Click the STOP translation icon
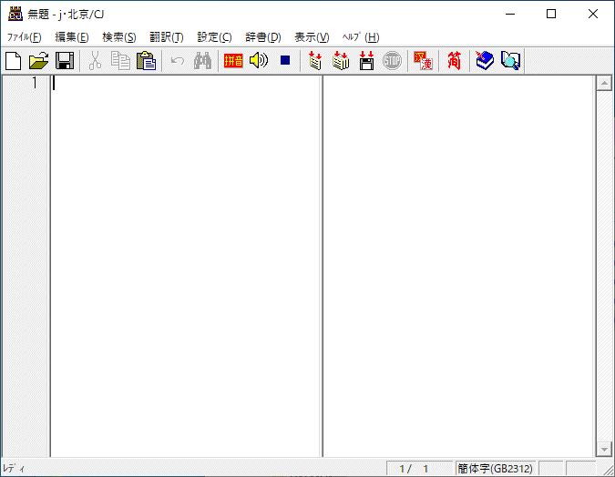The image size is (615, 477). pos(392,61)
